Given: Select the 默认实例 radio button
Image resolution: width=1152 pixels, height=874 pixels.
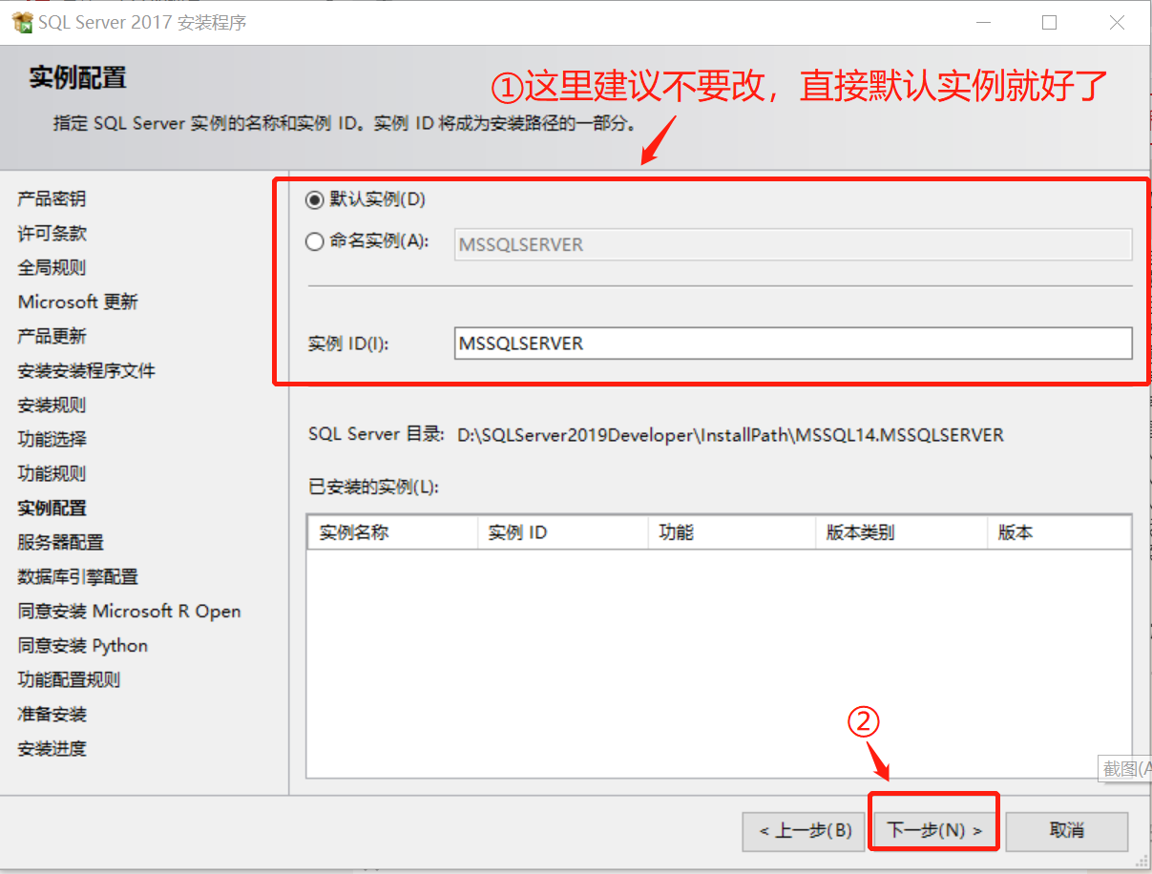Looking at the screenshot, I should point(314,199).
